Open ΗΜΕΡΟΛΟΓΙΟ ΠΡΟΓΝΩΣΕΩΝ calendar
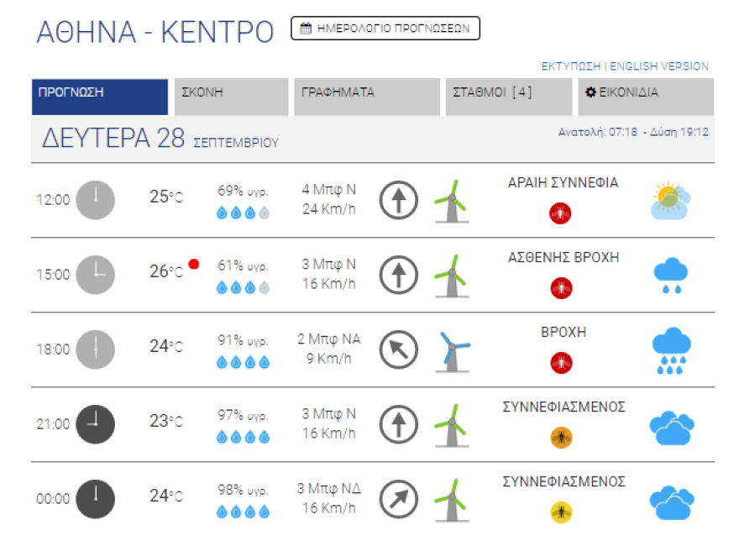 click(x=385, y=27)
